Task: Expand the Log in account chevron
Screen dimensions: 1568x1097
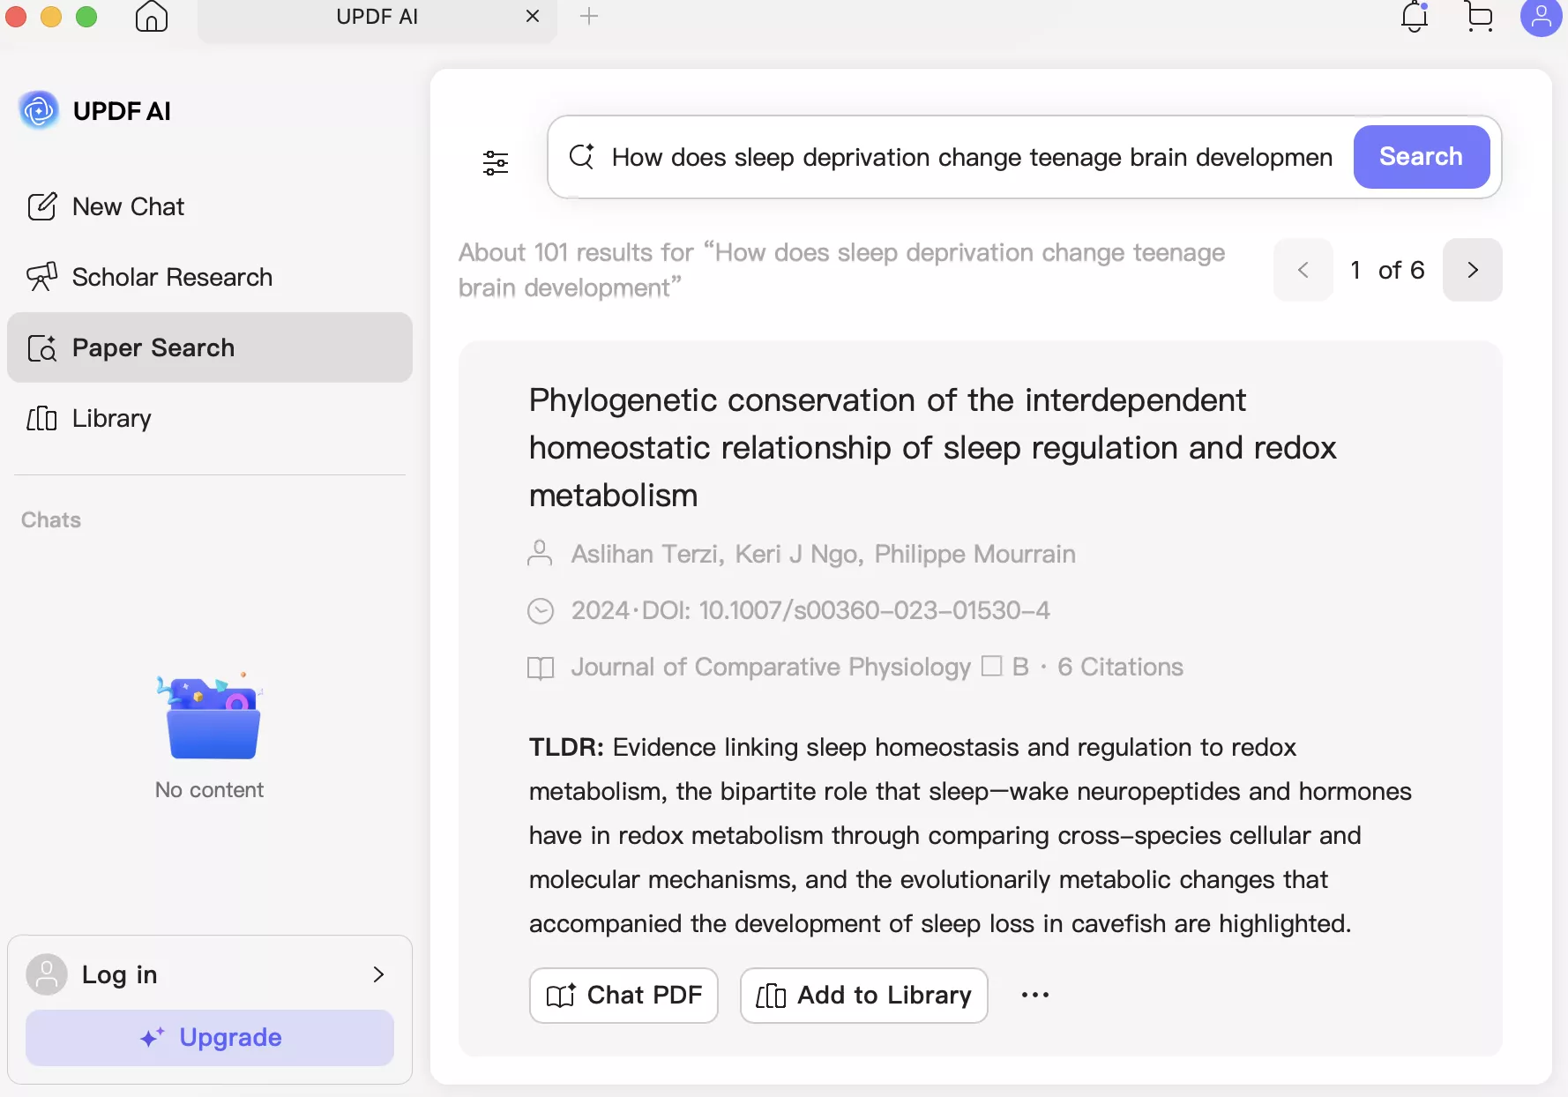Action: point(378,974)
